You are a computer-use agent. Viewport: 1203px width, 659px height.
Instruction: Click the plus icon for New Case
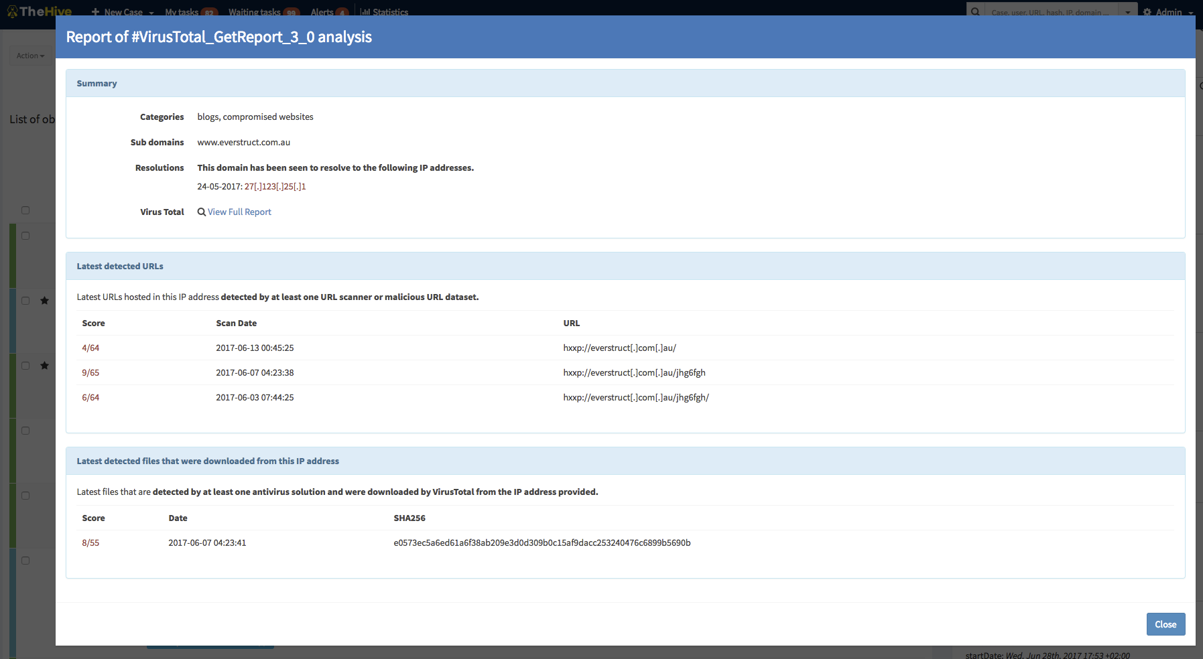pyautogui.click(x=95, y=12)
